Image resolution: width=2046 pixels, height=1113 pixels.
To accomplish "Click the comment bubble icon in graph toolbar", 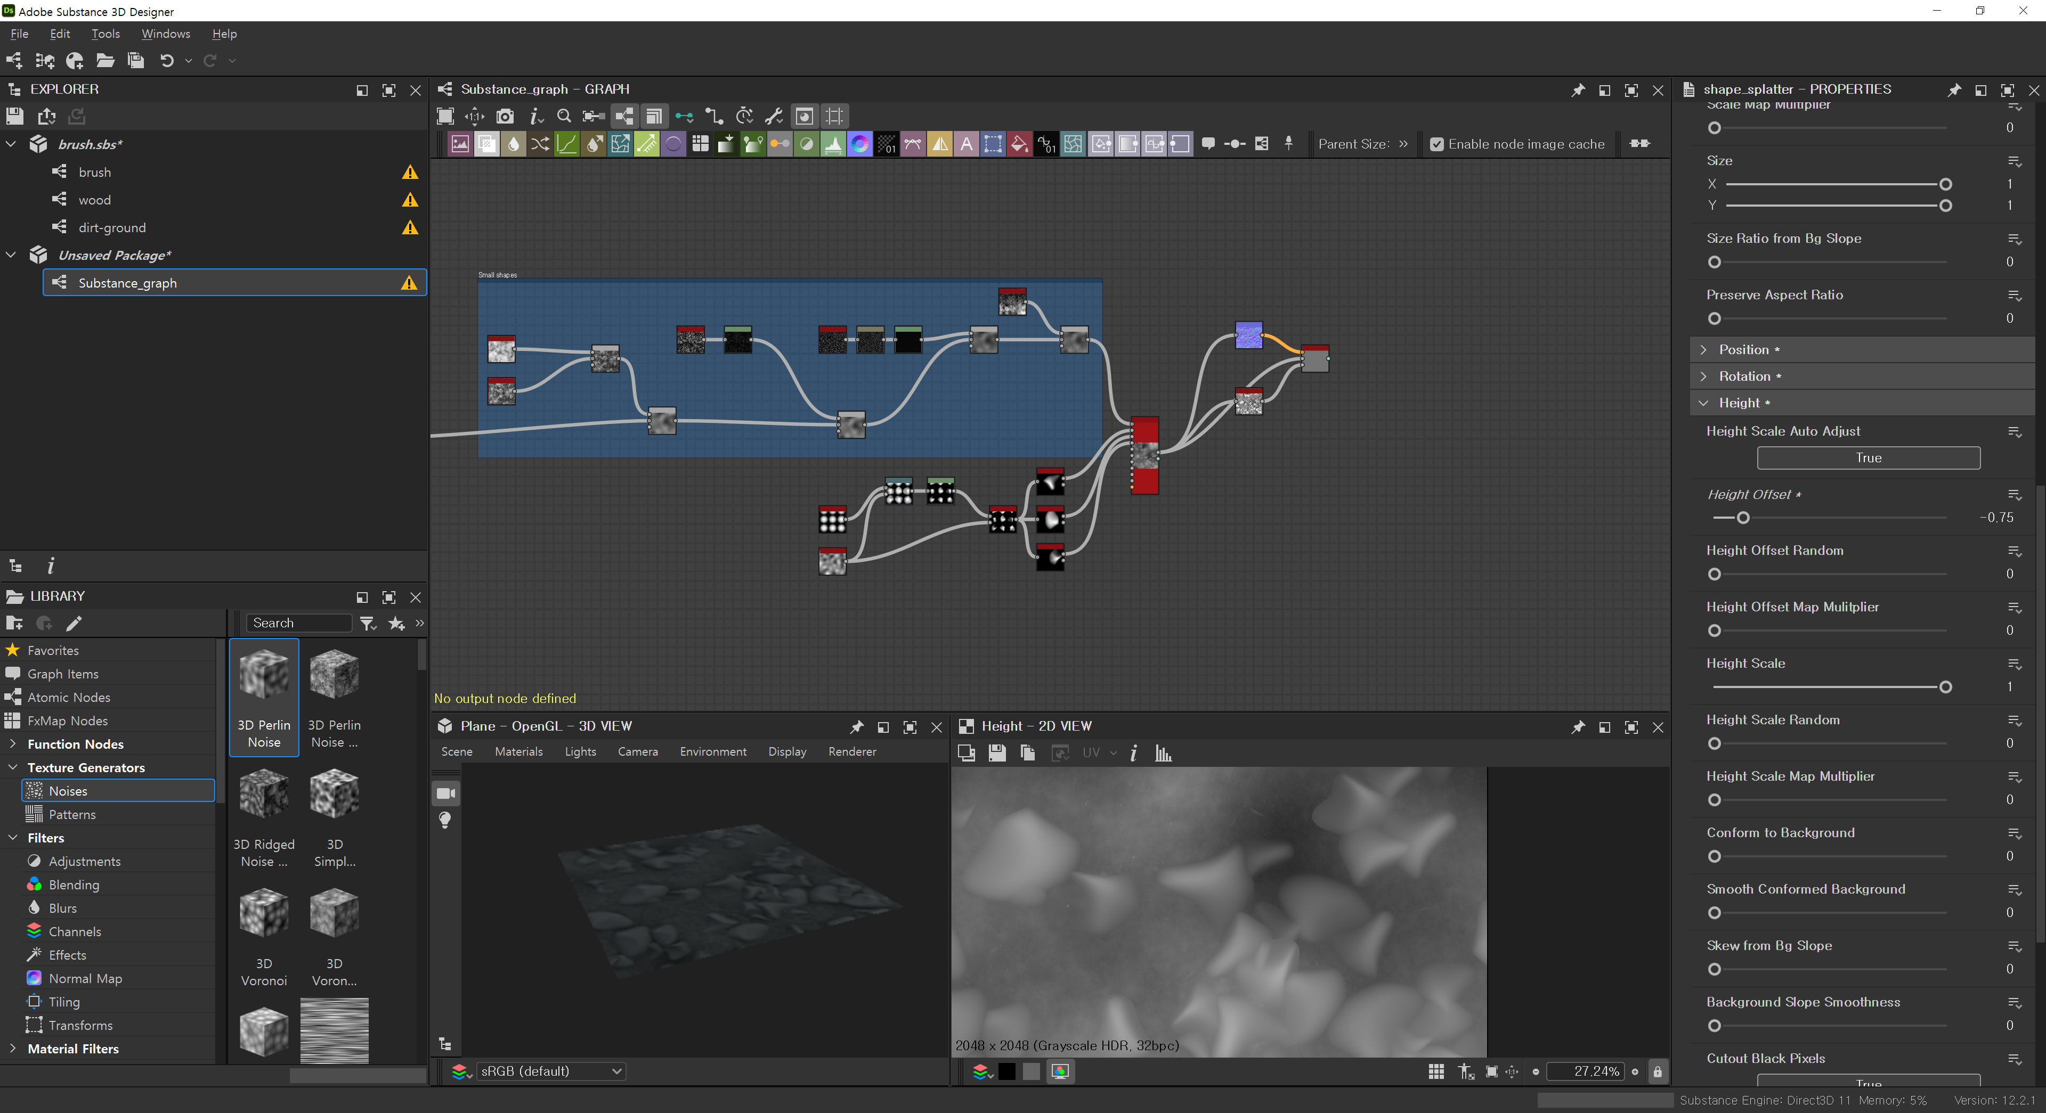I will (1208, 144).
